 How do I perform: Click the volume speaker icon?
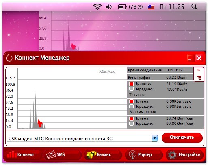pos(109,7)
